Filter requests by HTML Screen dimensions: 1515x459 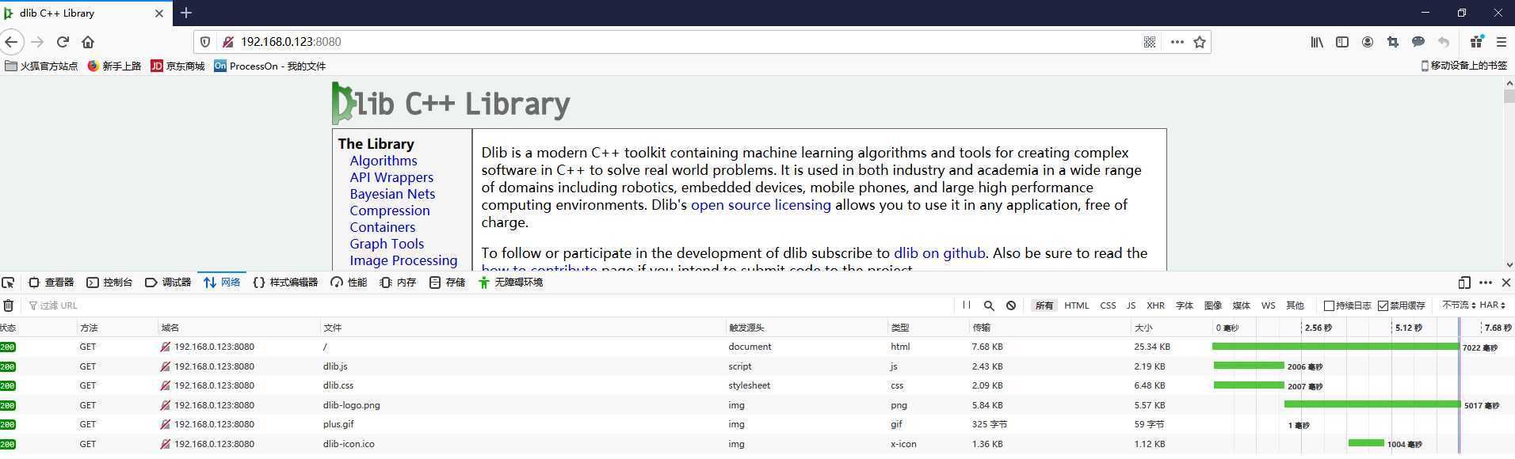pos(1077,305)
